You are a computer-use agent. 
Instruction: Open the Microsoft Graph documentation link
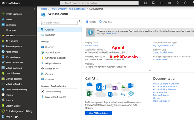click(161, 95)
